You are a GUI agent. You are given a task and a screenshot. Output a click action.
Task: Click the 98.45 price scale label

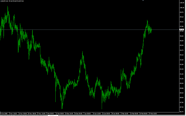pos(182,22)
